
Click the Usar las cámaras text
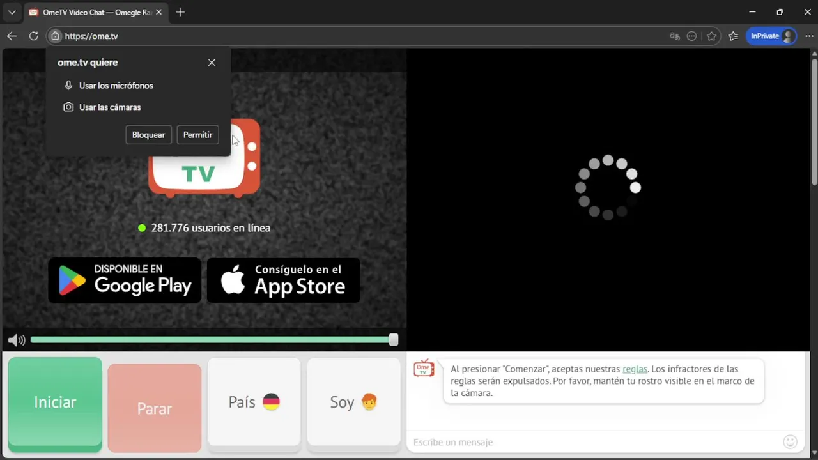point(110,107)
